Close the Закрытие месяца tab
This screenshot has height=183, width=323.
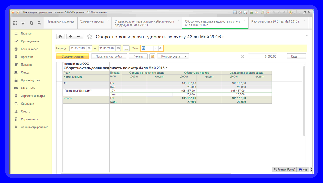point(108,20)
